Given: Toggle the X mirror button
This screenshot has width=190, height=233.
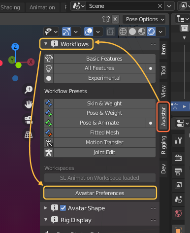Looking at the screenshot, I should click(x=115, y=19).
